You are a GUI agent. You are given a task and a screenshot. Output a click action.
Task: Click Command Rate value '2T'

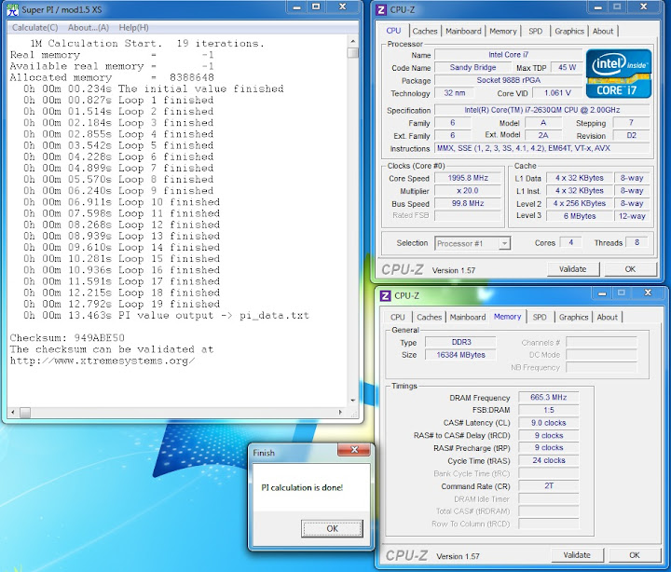pos(548,486)
